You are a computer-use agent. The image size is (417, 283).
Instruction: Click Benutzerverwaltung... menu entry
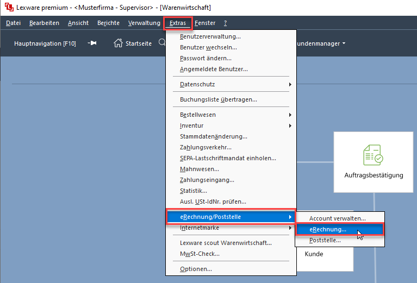pyautogui.click(x=210, y=36)
